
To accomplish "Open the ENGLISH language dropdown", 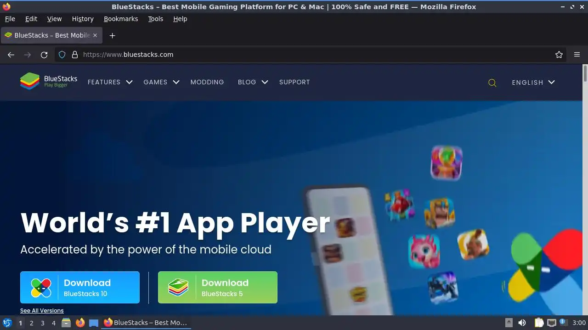I will coord(533,82).
